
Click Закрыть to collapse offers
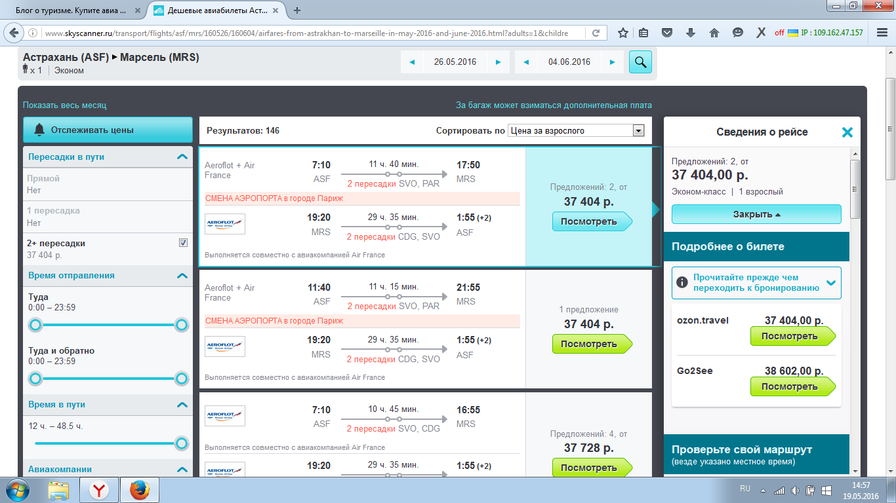(756, 214)
